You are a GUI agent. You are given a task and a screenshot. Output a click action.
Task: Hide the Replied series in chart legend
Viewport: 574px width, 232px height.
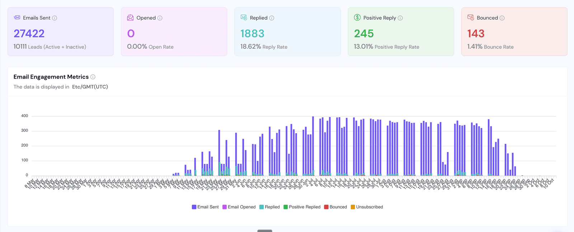[x=269, y=207]
